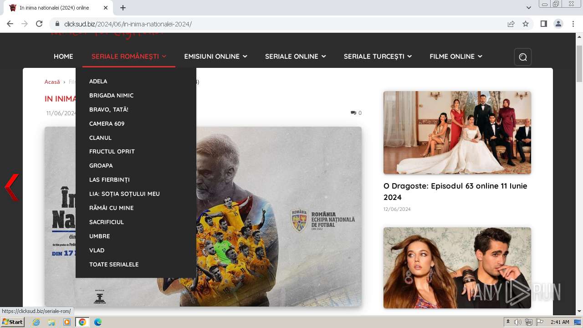Click the Acasă breadcrumb link
The height and width of the screenshot is (328, 583).
click(52, 82)
